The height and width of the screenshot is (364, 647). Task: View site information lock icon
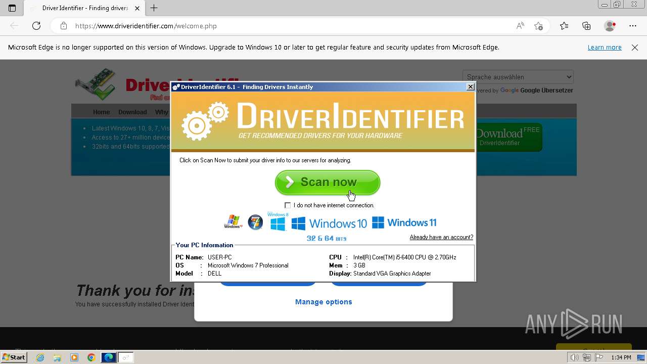coord(64,26)
